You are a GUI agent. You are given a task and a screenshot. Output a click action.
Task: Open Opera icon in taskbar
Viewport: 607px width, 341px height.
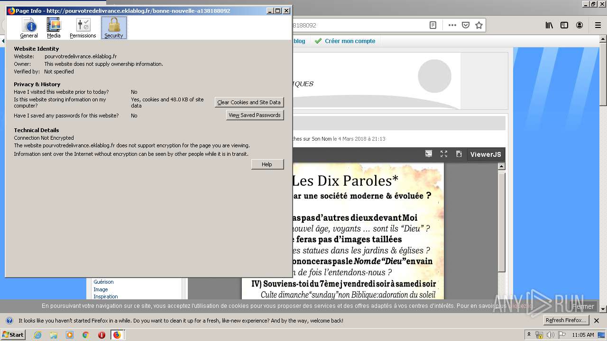click(101, 335)
